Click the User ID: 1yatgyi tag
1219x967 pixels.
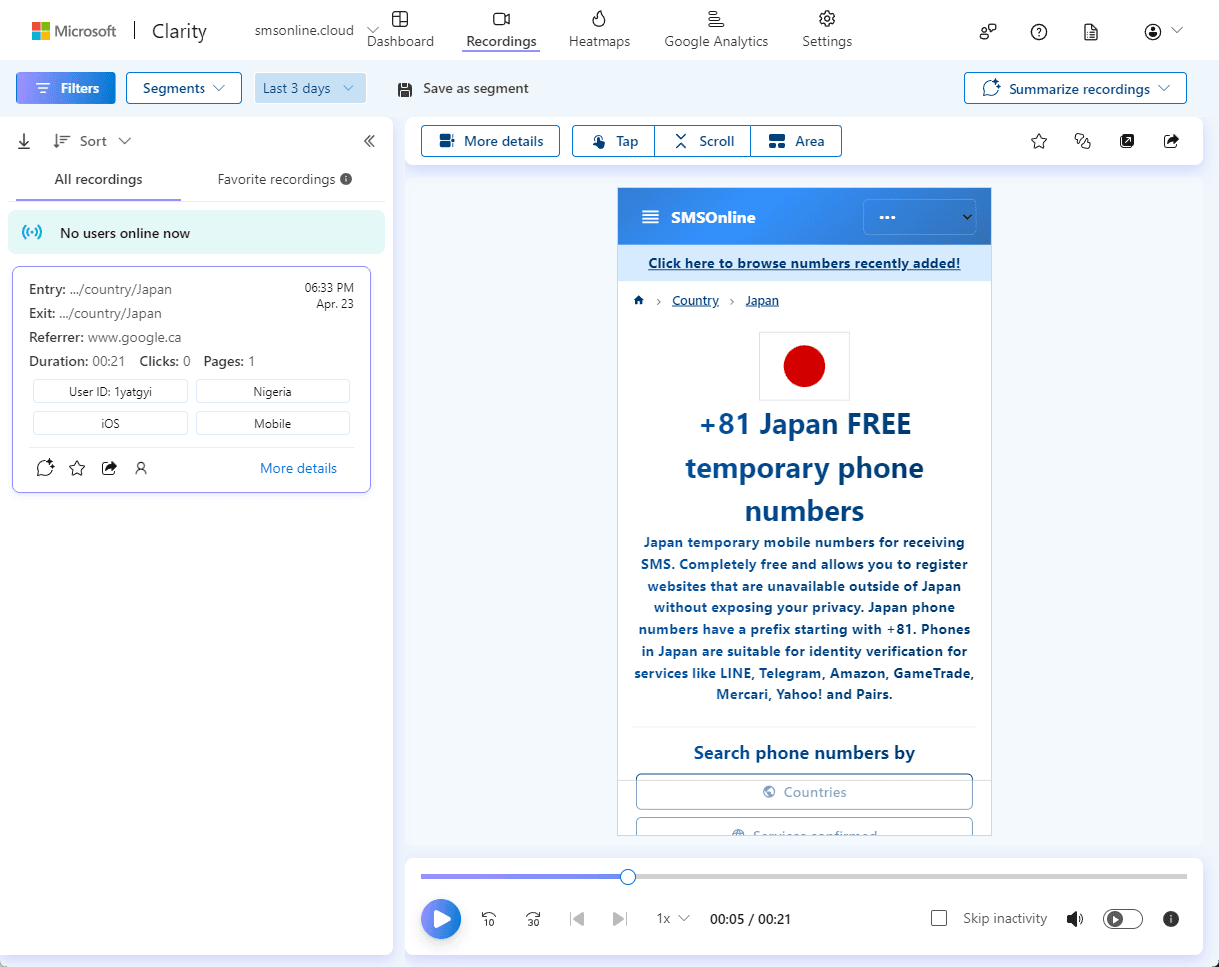(110, 392)
